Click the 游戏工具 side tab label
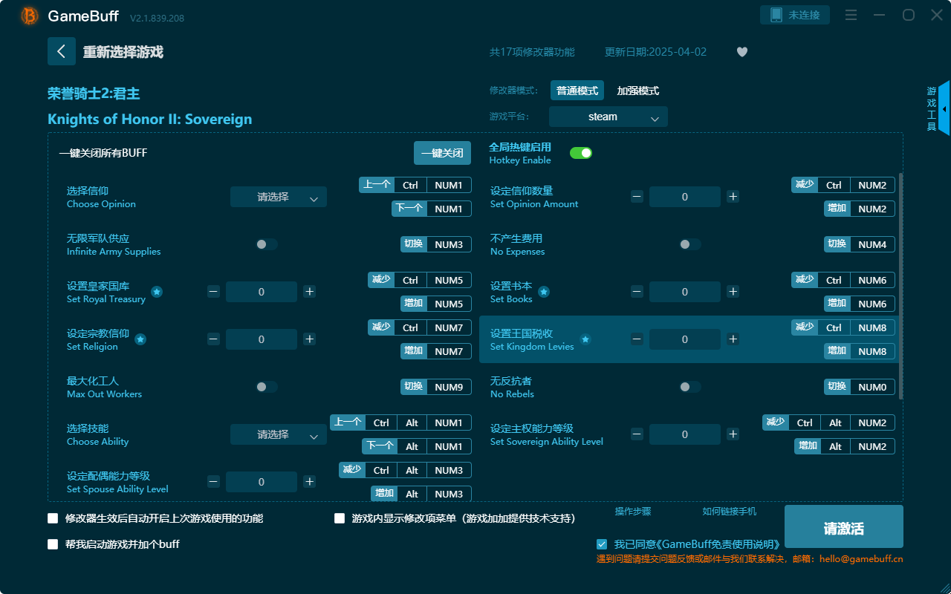Viewport: 951px width, 594px height. [x=932, y=109]
